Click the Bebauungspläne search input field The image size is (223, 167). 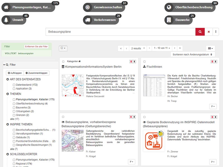pyautogui.click(x=120, y=32)
